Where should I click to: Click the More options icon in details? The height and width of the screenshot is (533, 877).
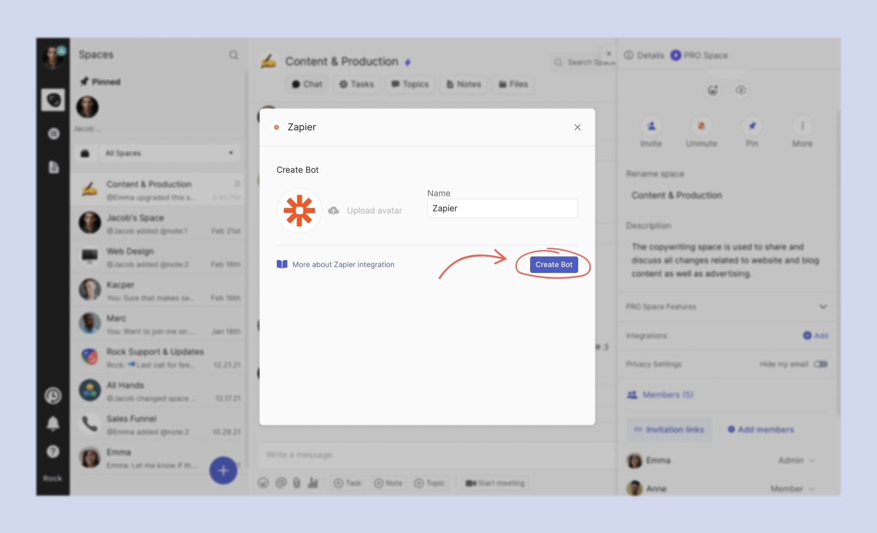click(x=802, y=126)
